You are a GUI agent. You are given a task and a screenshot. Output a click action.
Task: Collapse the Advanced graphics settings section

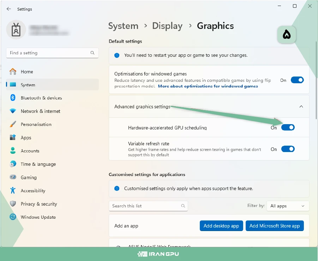point(301,107)
